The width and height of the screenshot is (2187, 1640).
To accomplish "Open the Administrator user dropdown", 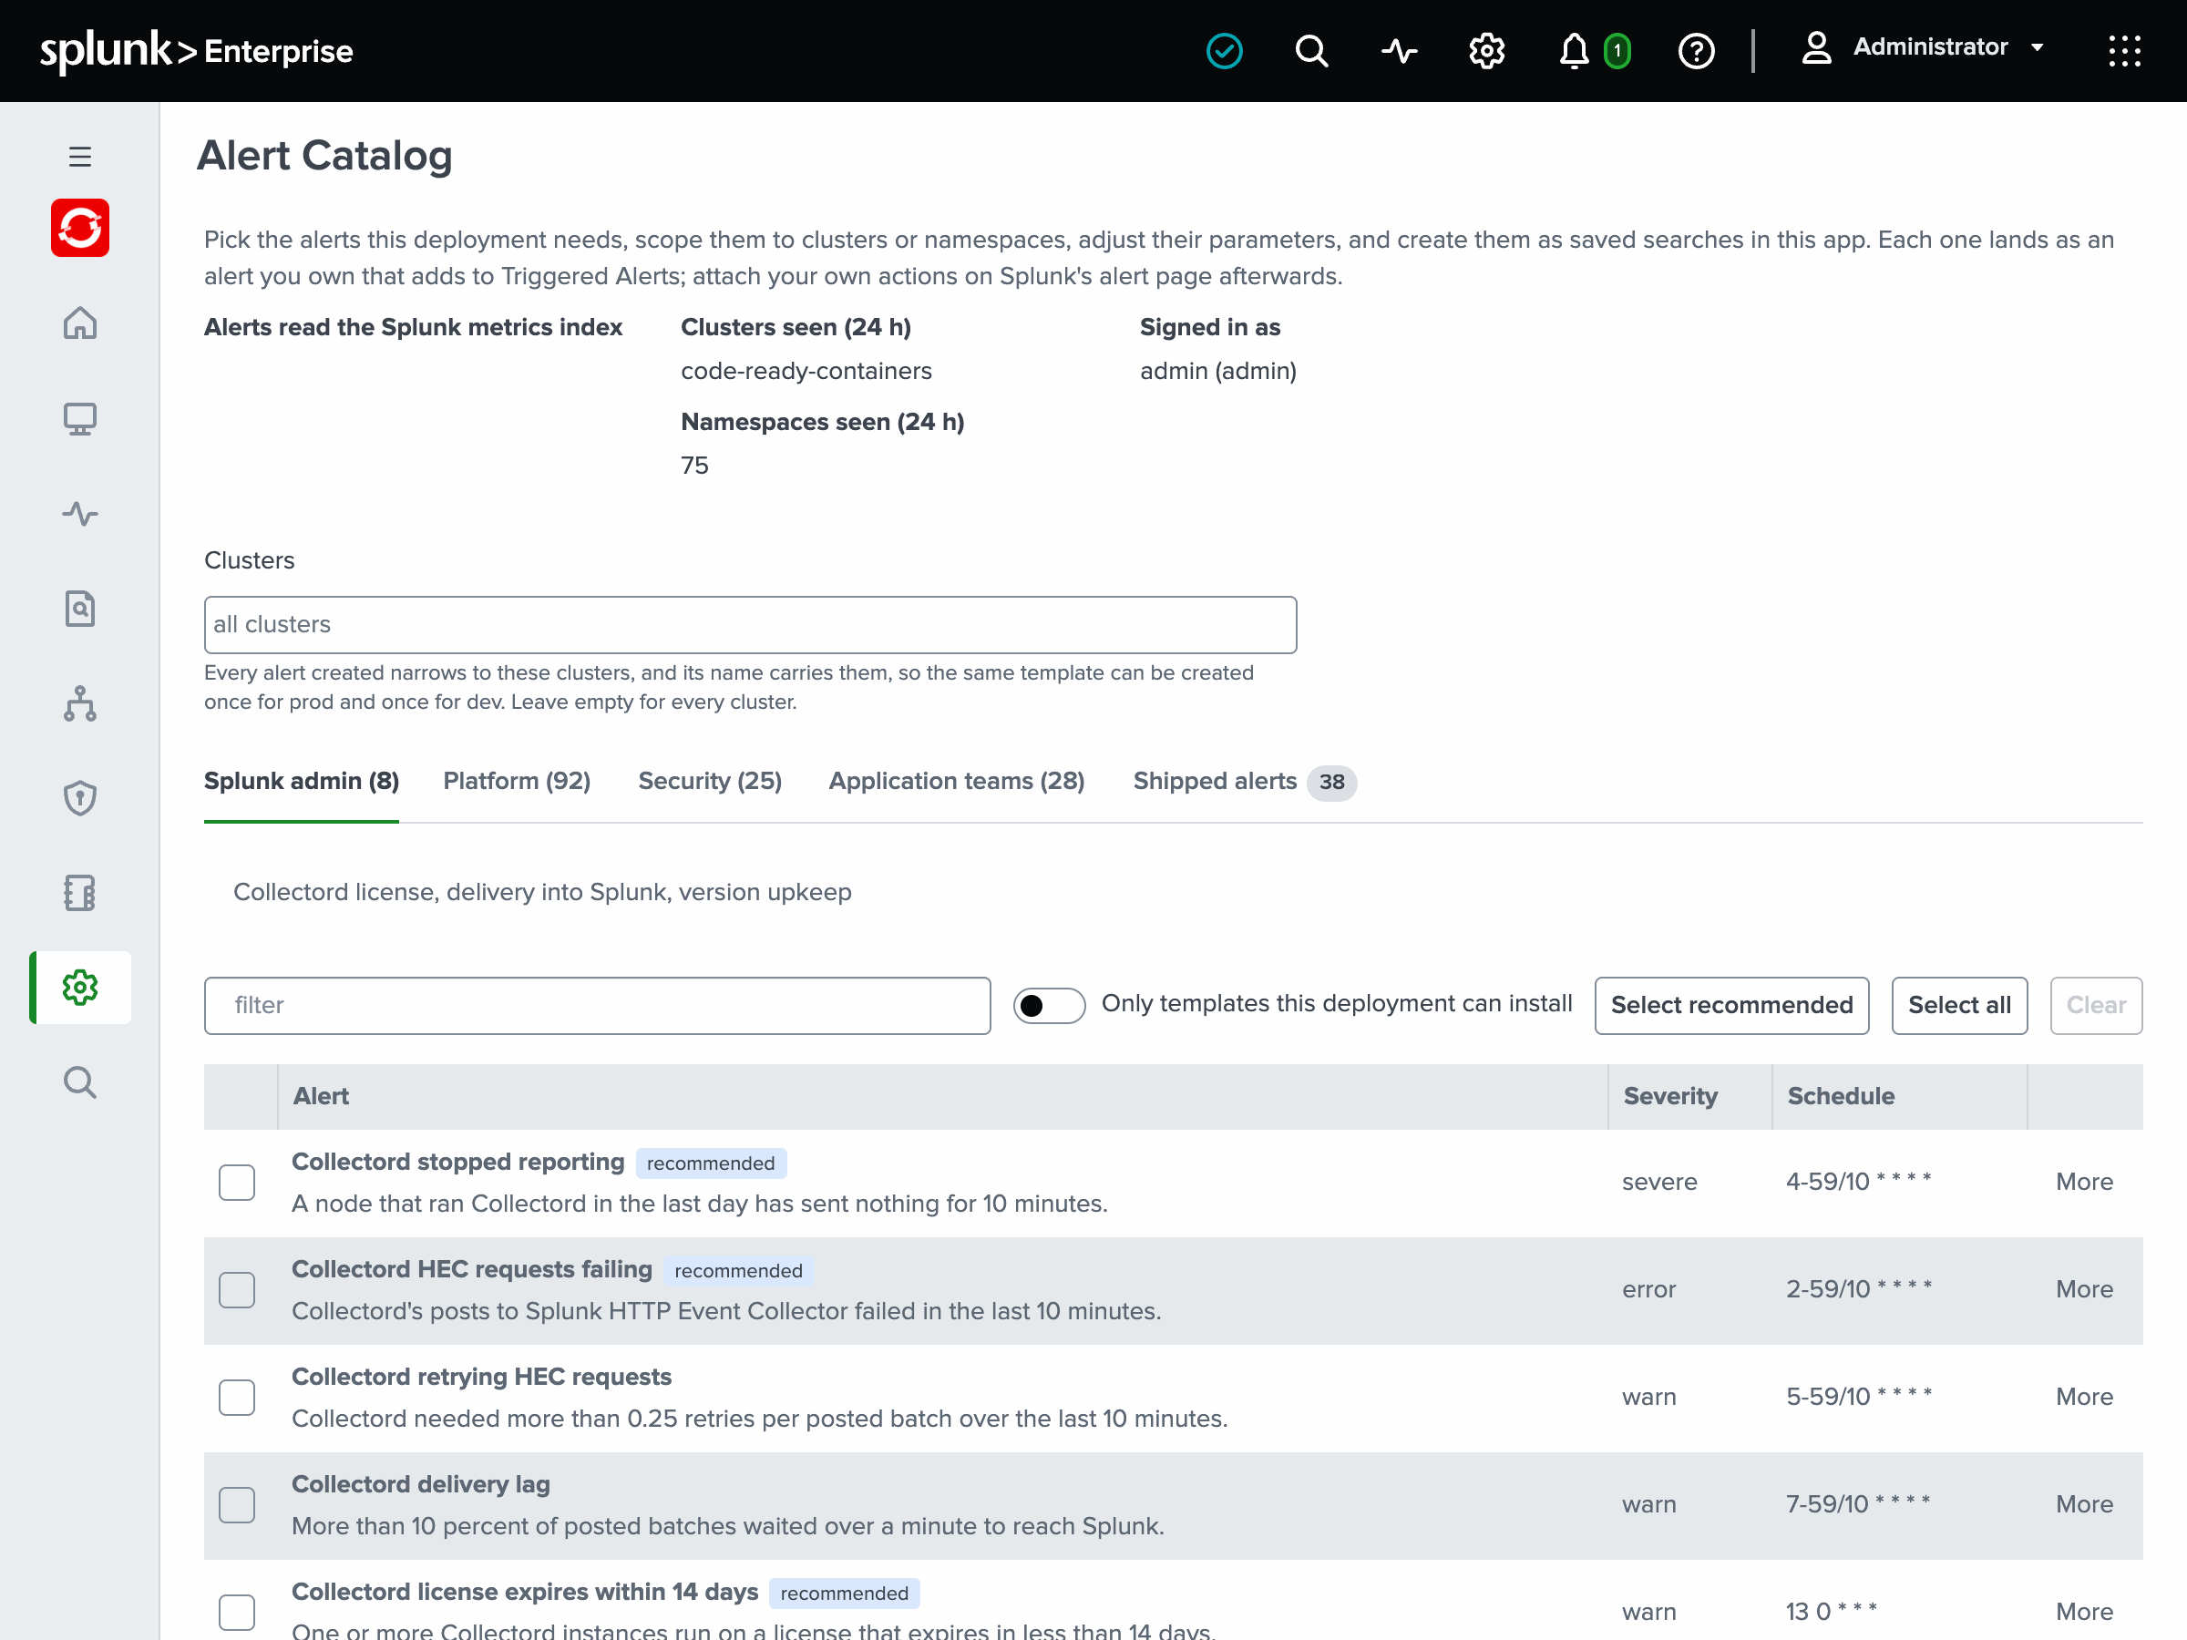I will pyautogui.click(x=1922, y=47).
